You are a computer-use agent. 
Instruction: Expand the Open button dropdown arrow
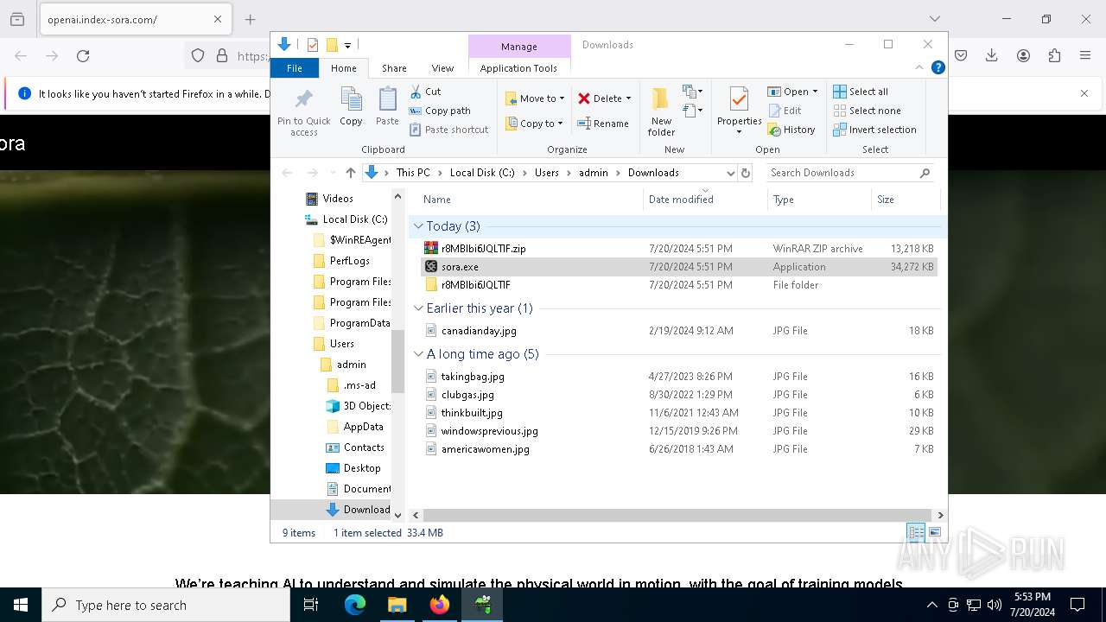815,92
